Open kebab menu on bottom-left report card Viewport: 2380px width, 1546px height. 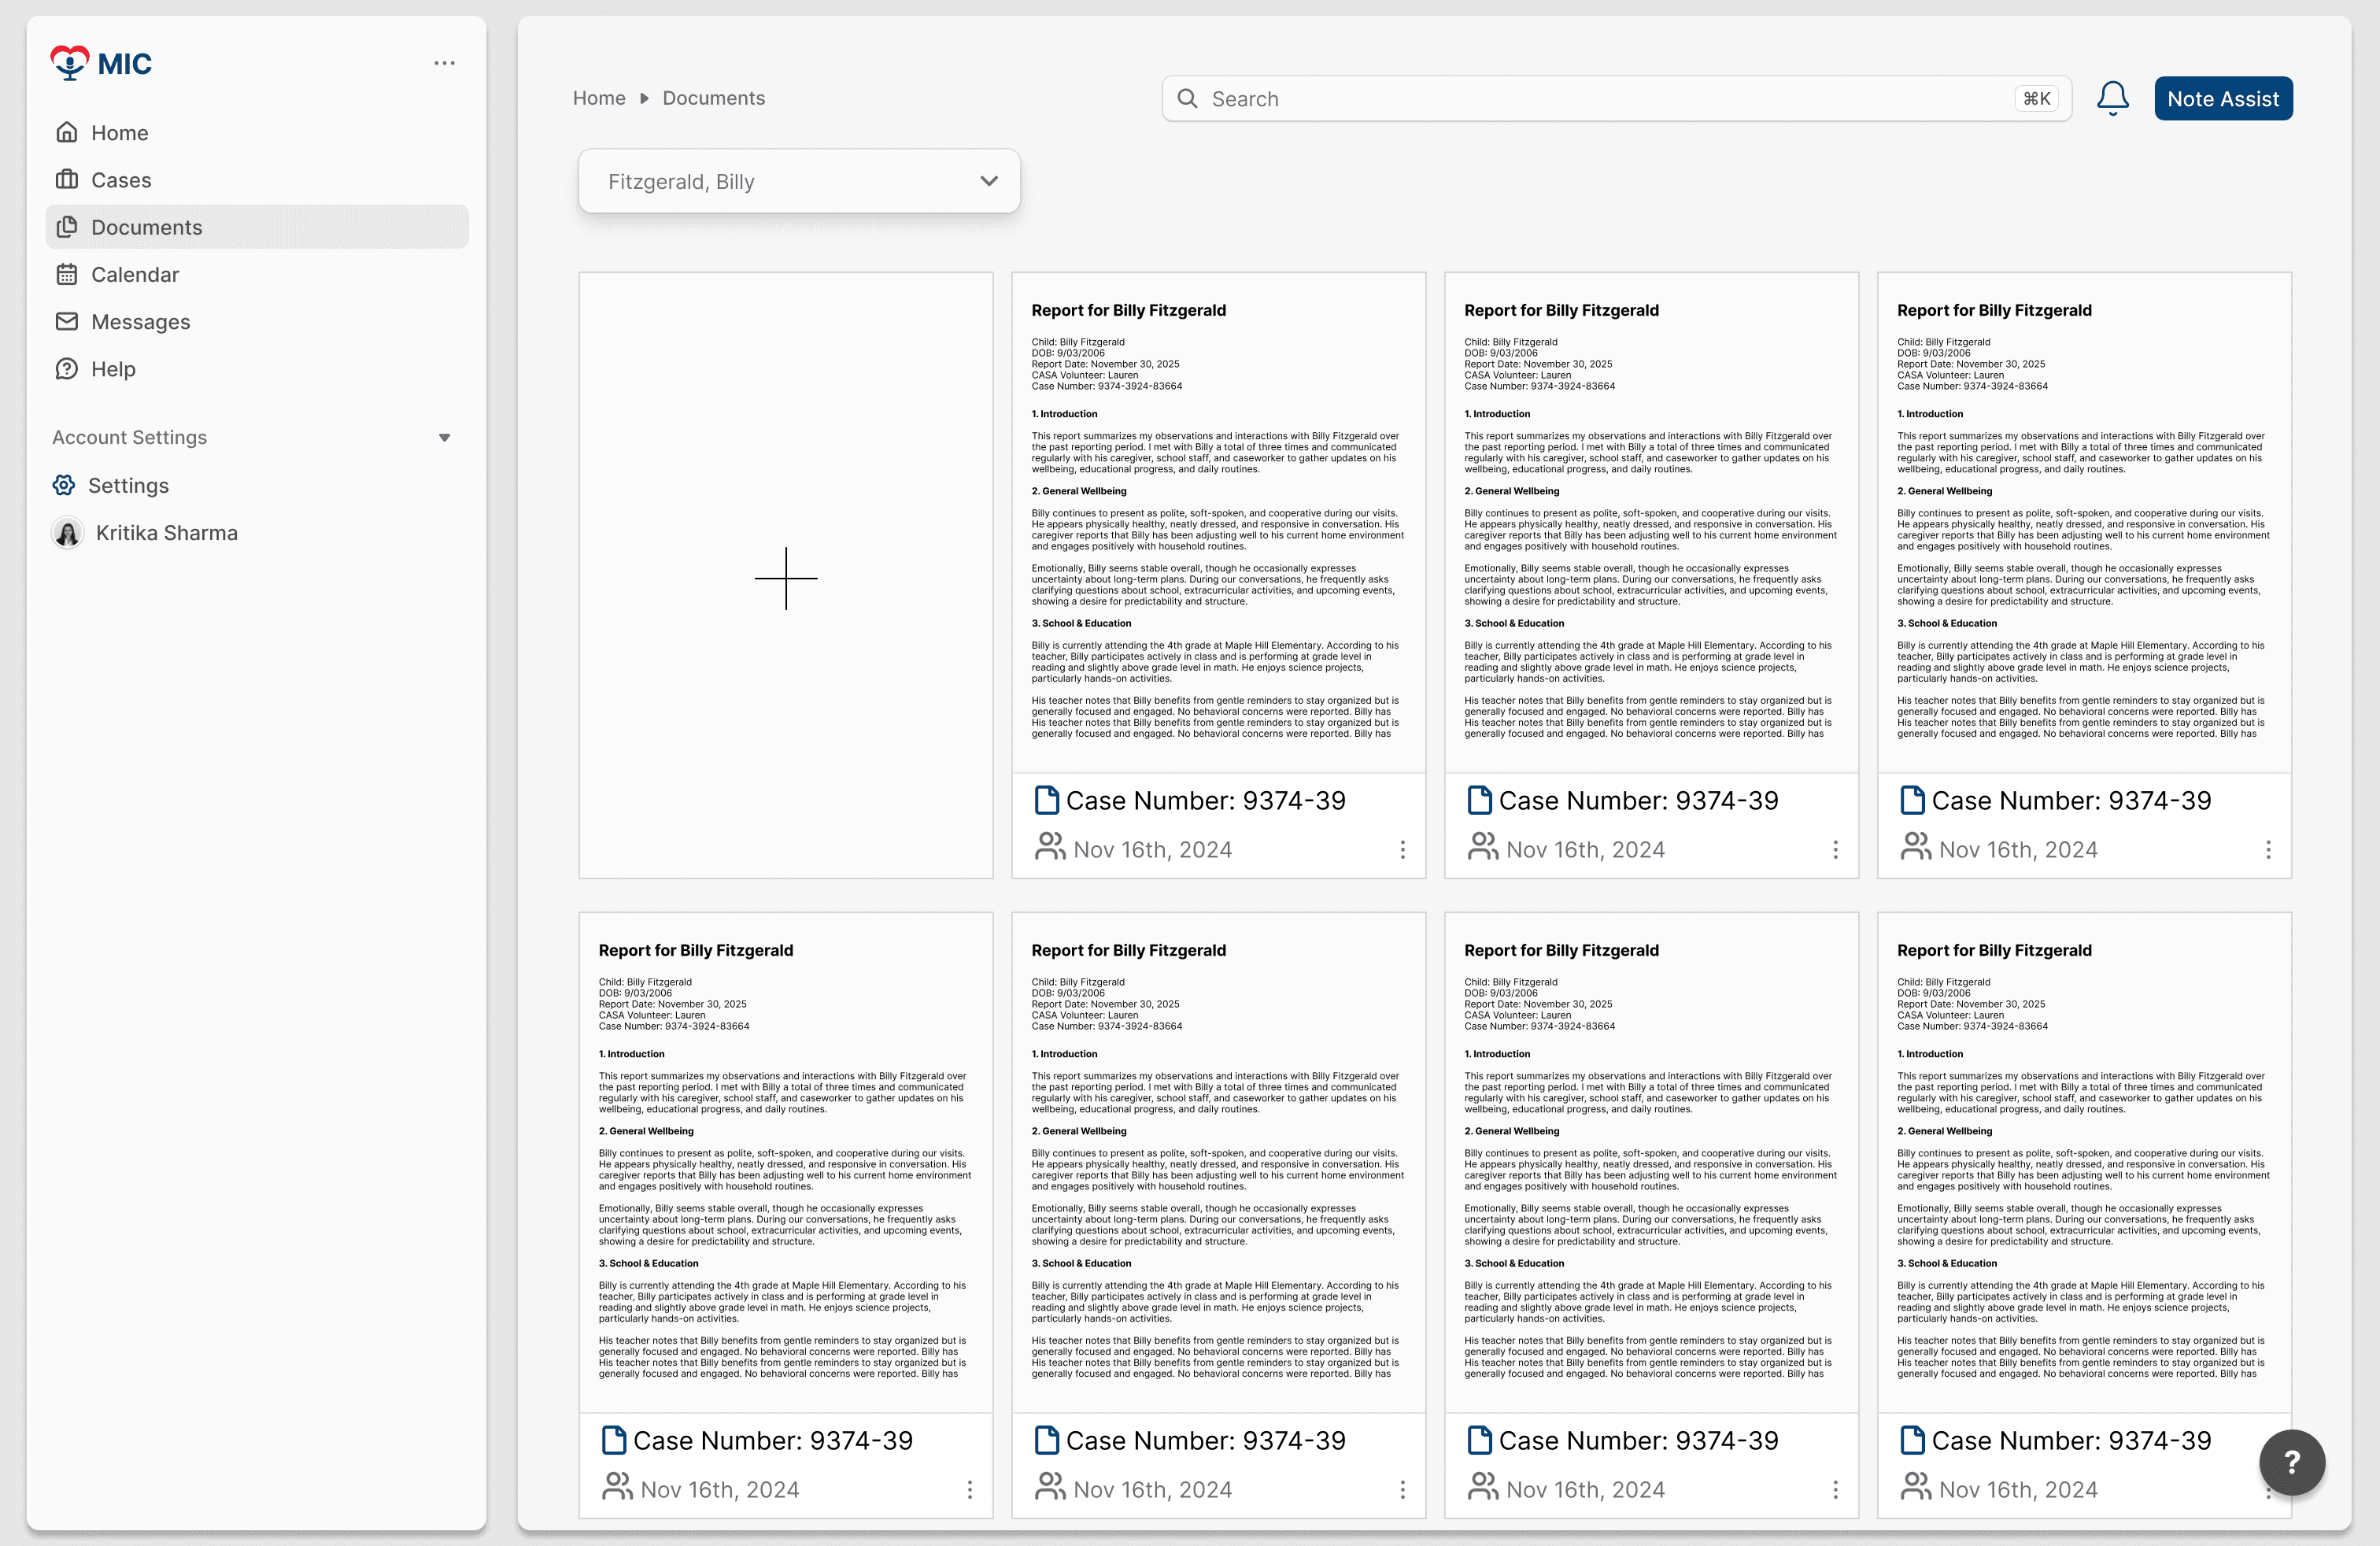[969, 1489]
